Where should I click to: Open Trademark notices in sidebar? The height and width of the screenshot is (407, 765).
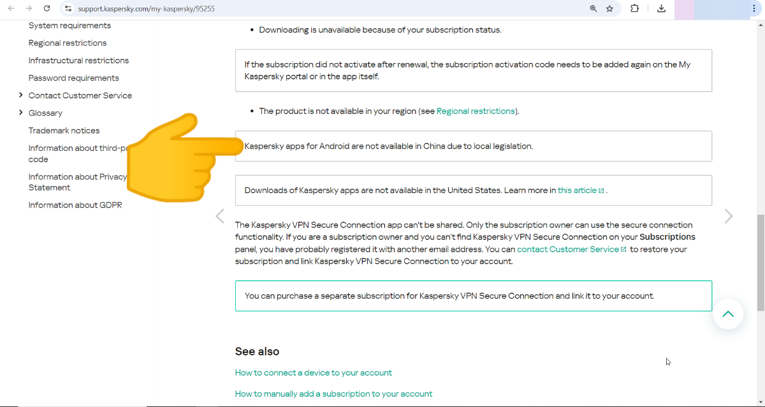click(64, 131)
